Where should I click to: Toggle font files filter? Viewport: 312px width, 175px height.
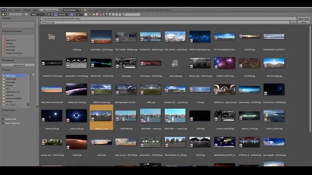pos(113,14)
